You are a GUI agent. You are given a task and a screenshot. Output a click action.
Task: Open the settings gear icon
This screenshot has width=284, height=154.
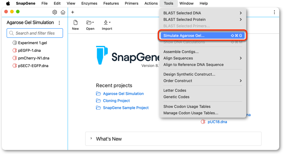point(55,12)
